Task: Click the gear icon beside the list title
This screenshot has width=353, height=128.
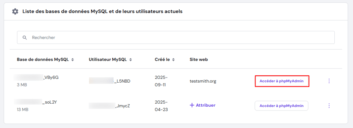Action: [15, 11]
